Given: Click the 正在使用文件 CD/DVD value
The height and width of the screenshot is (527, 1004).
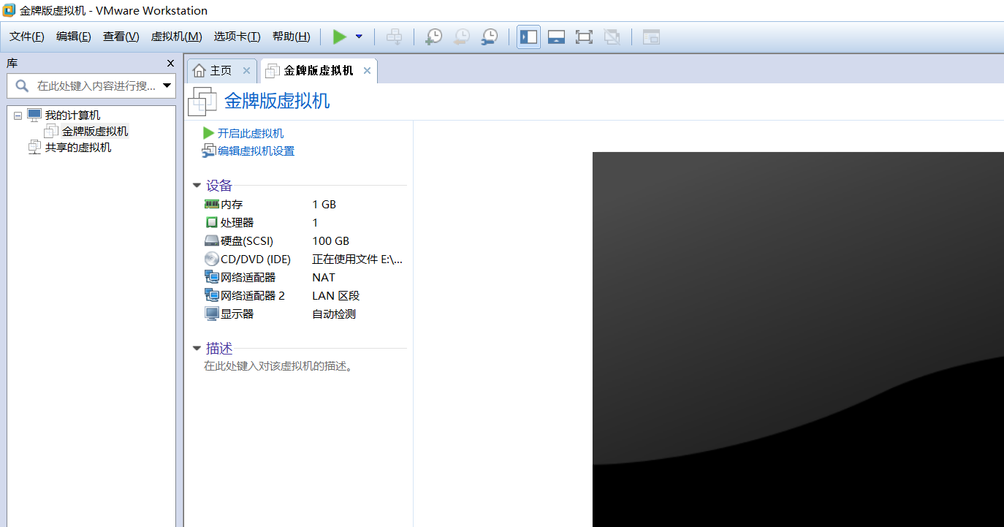Looking at the screenshot, I should 357,259.
